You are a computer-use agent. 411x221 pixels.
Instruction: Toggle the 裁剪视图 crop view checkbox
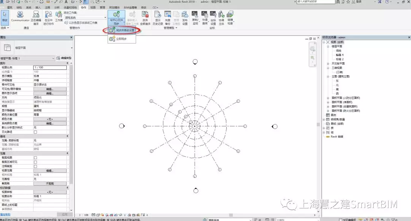[35, 158]
